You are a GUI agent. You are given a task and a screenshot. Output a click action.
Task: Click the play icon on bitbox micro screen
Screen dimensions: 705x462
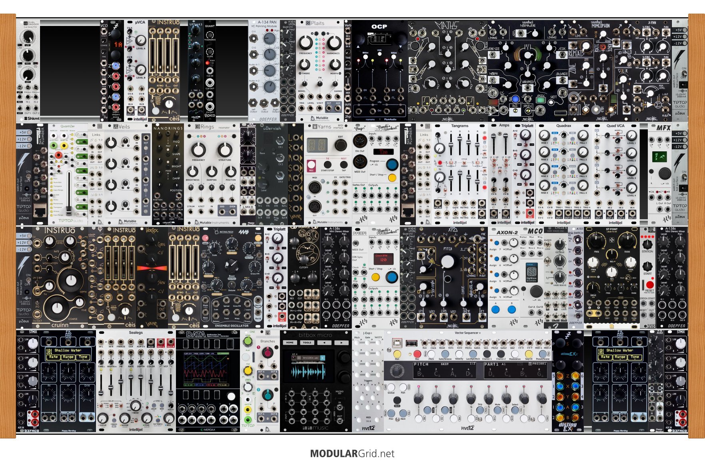[322, 358]
